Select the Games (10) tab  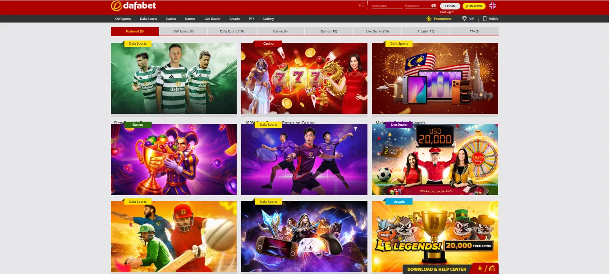(x=329, y=31)
